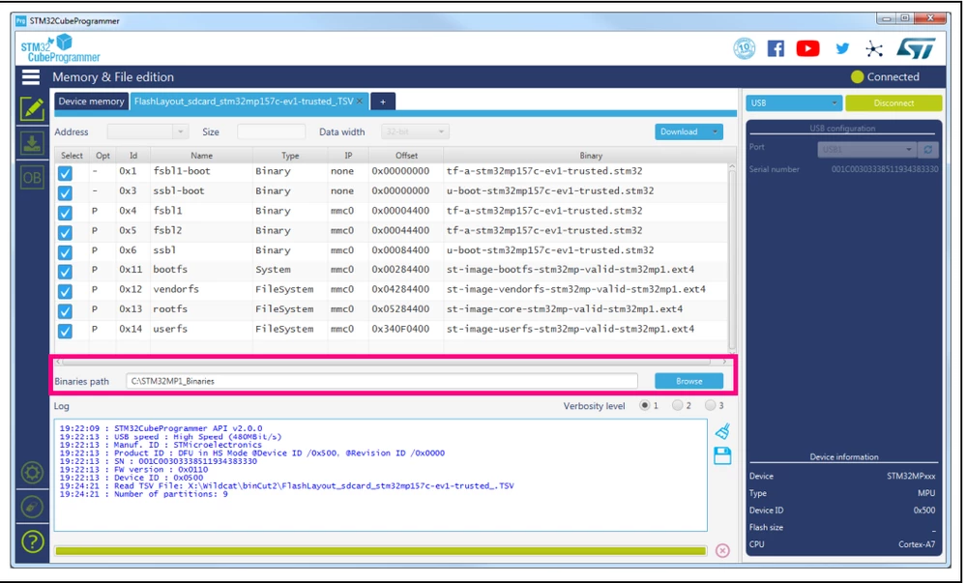Add a new tab with plus button
Viewport: 966px width, 583px height.
coord(383,102)
